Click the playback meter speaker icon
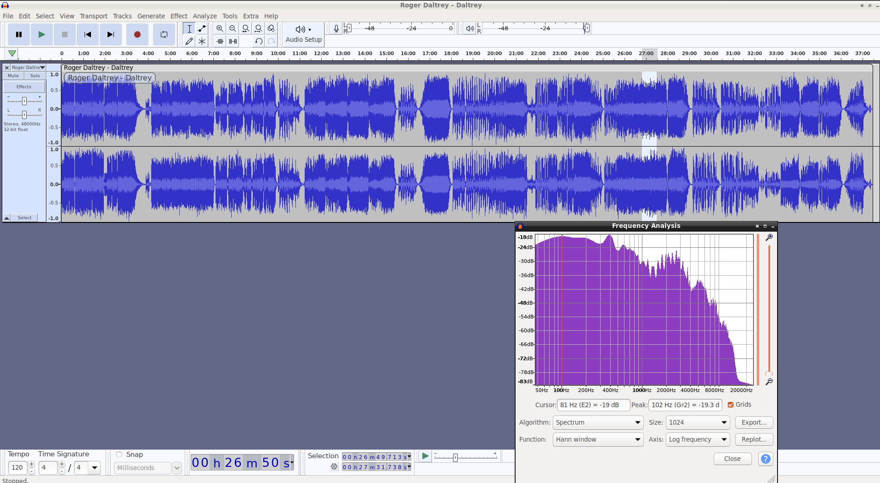This screenshot has height=483, width=880. click(470, 28)
